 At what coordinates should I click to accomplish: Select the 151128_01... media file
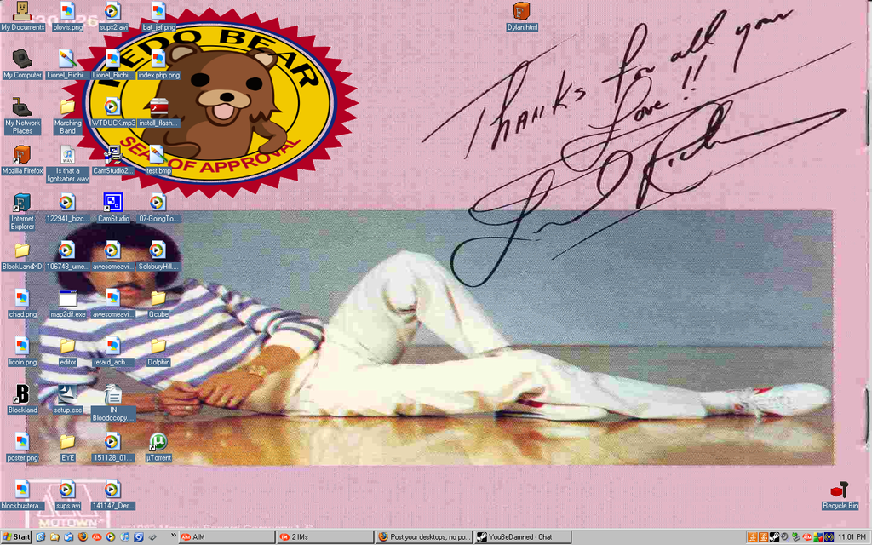coord(113,447)
